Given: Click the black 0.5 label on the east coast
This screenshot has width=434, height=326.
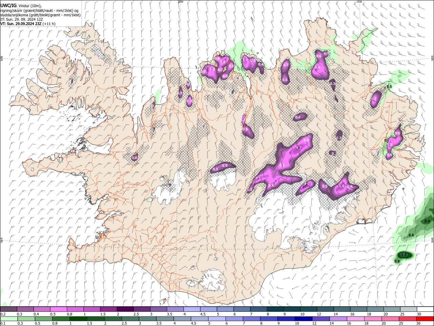Looking at the screenshot, I should click(x=389, y=87).
